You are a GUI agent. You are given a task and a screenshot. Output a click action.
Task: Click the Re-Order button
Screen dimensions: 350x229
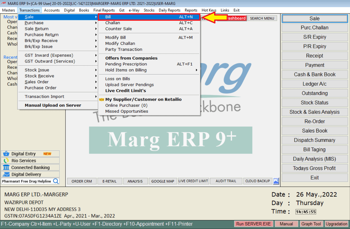[x=315, y=121]
